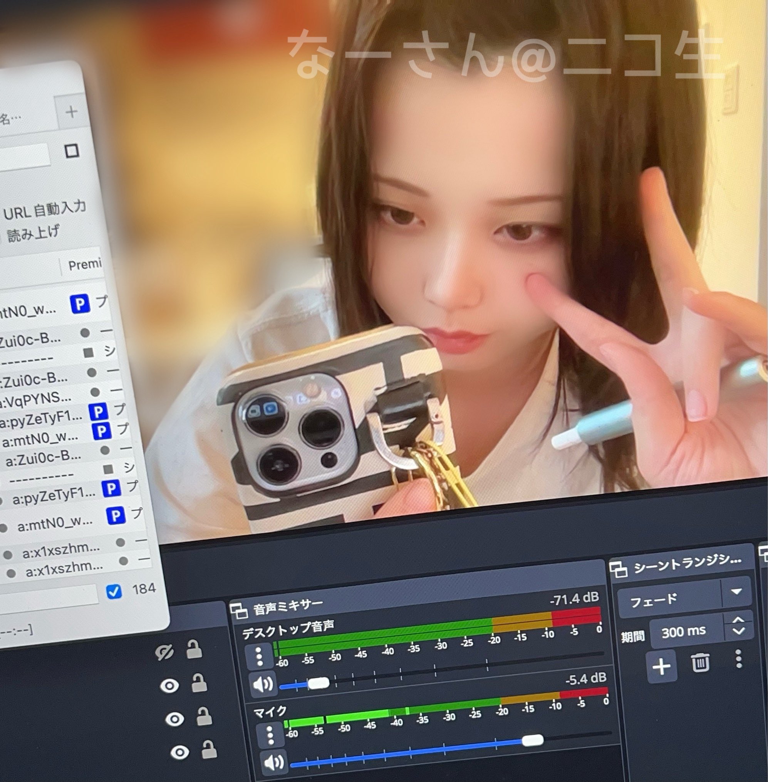The image size is (768, 782).
Task: Hide the source in the last visible sources row
Action: [x=180, y=752]
